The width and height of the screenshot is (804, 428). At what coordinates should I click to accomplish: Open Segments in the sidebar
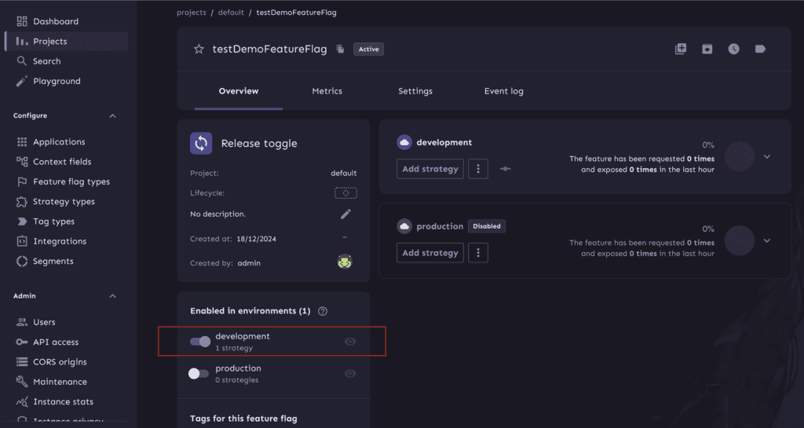pos(53,262)
